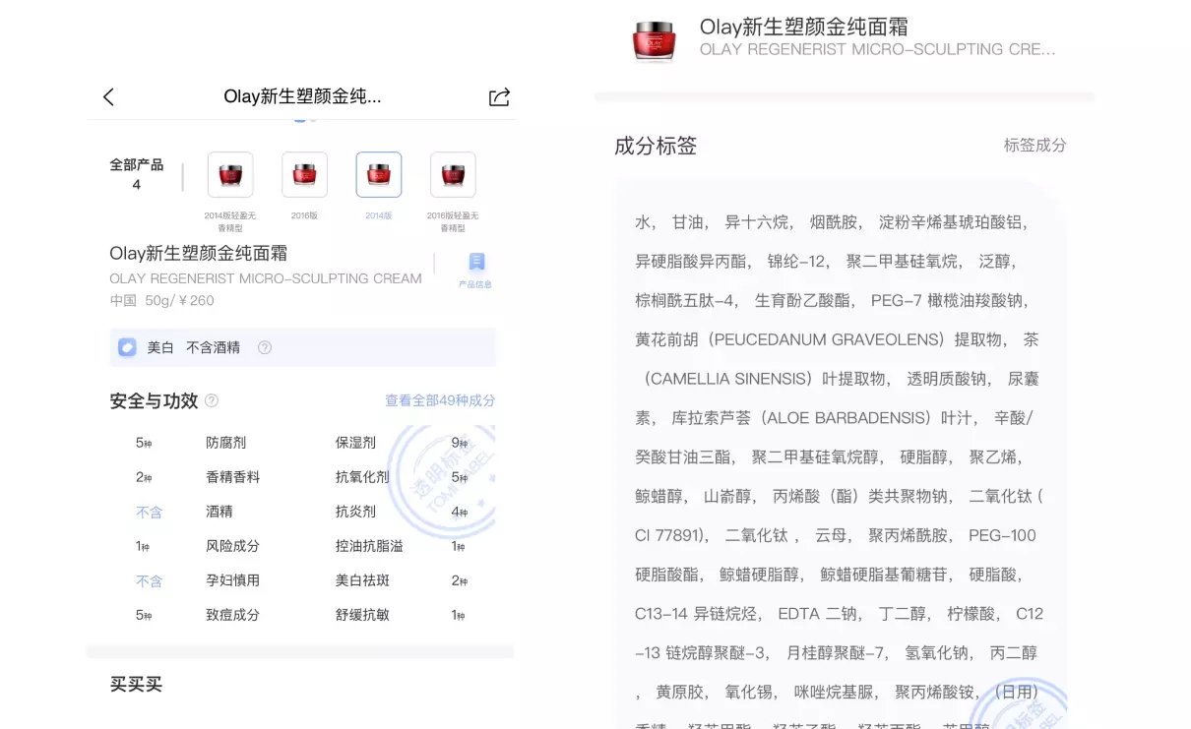Tap ingredient 丁二醇

[x=903, y=614]
